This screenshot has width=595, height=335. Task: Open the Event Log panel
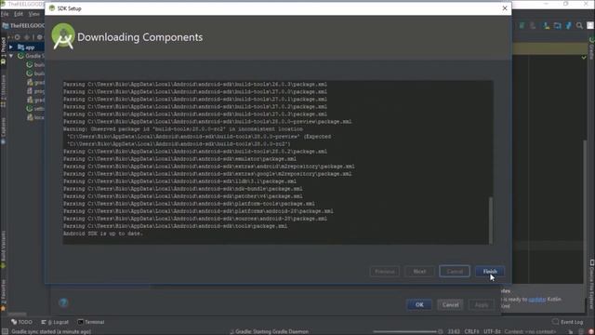568,322
